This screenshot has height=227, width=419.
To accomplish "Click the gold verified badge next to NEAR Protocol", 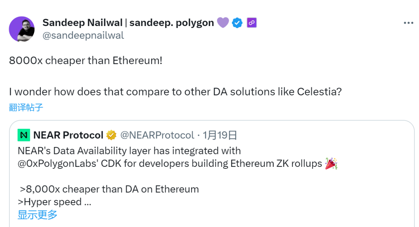I will pos(111,135).
